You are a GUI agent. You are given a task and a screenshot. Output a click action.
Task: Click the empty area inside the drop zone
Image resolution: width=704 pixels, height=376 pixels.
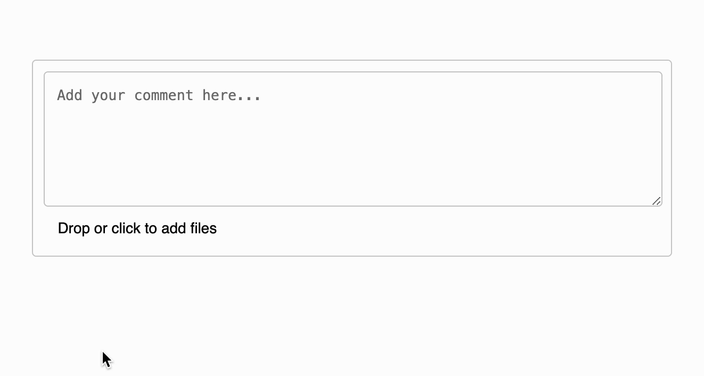click(x=426, y=229)
